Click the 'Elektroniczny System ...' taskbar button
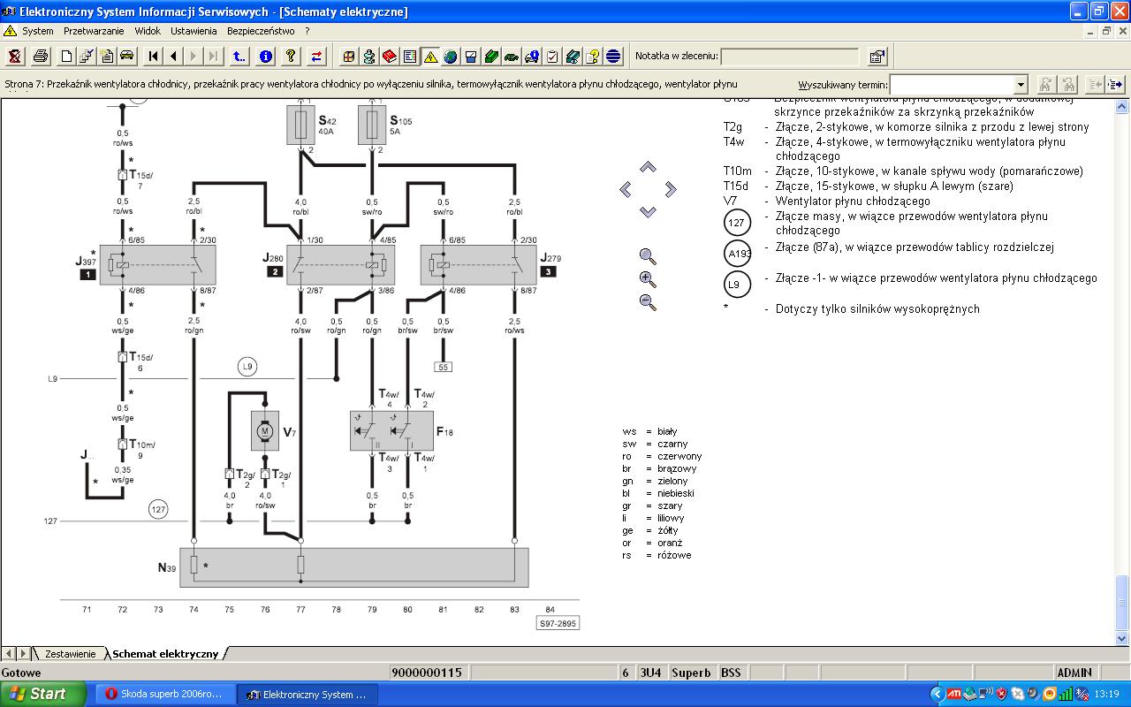This screenshot has height=707, width=1131. [x=307, y=695]
